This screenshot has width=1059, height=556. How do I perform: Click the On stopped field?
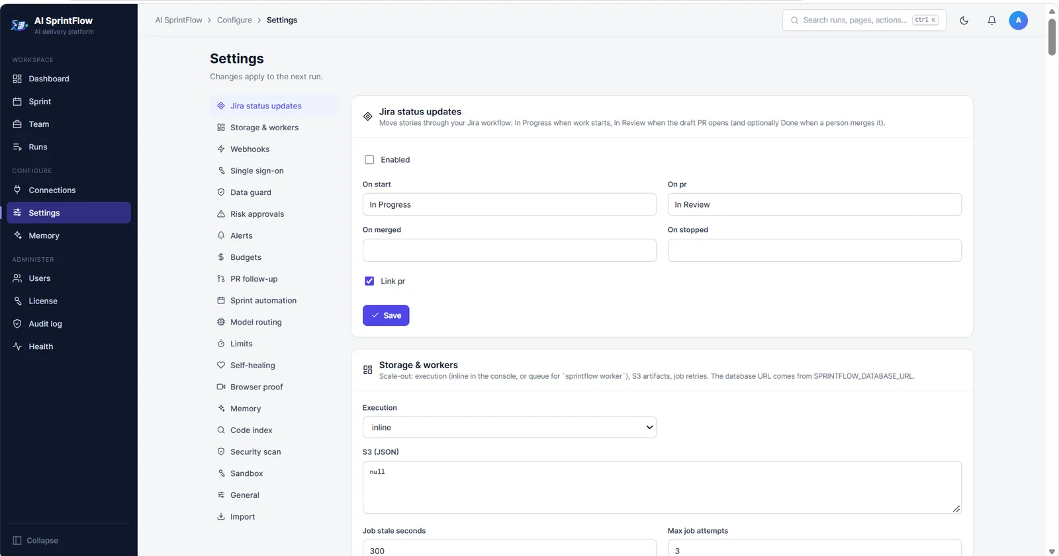tap(815, 250)
